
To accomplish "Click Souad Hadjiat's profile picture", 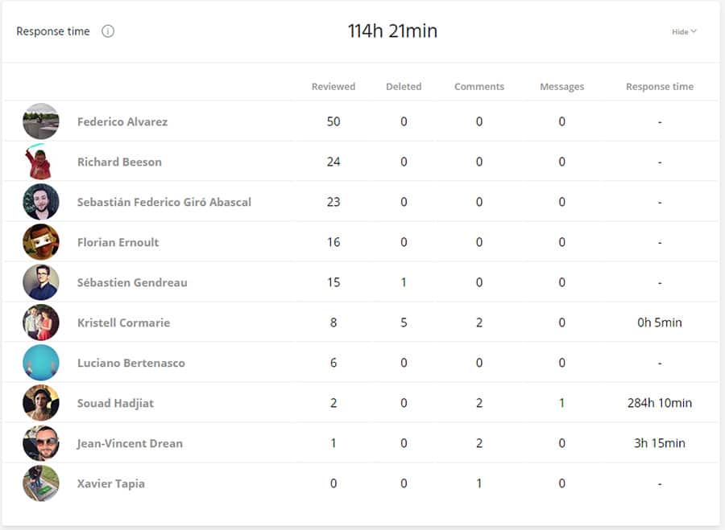I will [41, 403].
